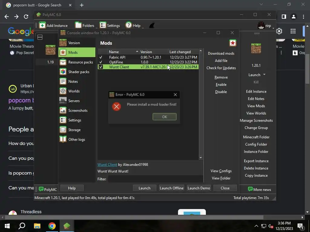Click the red star mods icon
The height and width of the screenshot is (232, 310).
[x=233, y=43]
